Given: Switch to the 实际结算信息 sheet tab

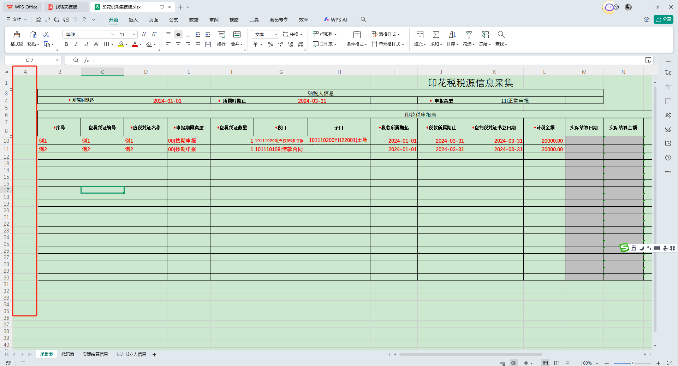Looking at the screenshot, I should (95, 354).
